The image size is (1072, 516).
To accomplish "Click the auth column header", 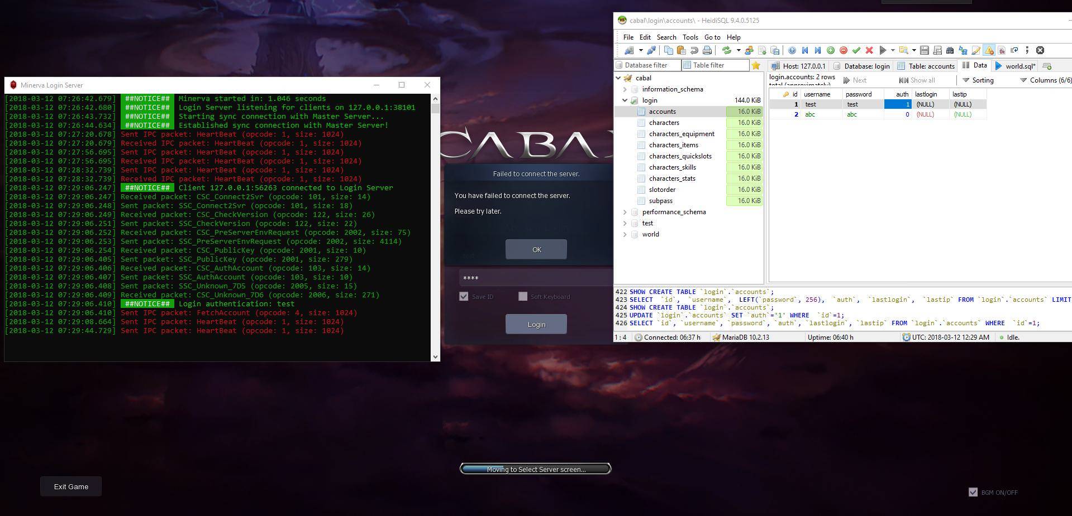I will pos(898,94).
